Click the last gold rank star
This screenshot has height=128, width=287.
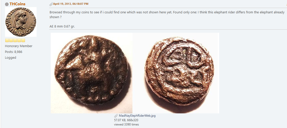[x=23, y=41]
